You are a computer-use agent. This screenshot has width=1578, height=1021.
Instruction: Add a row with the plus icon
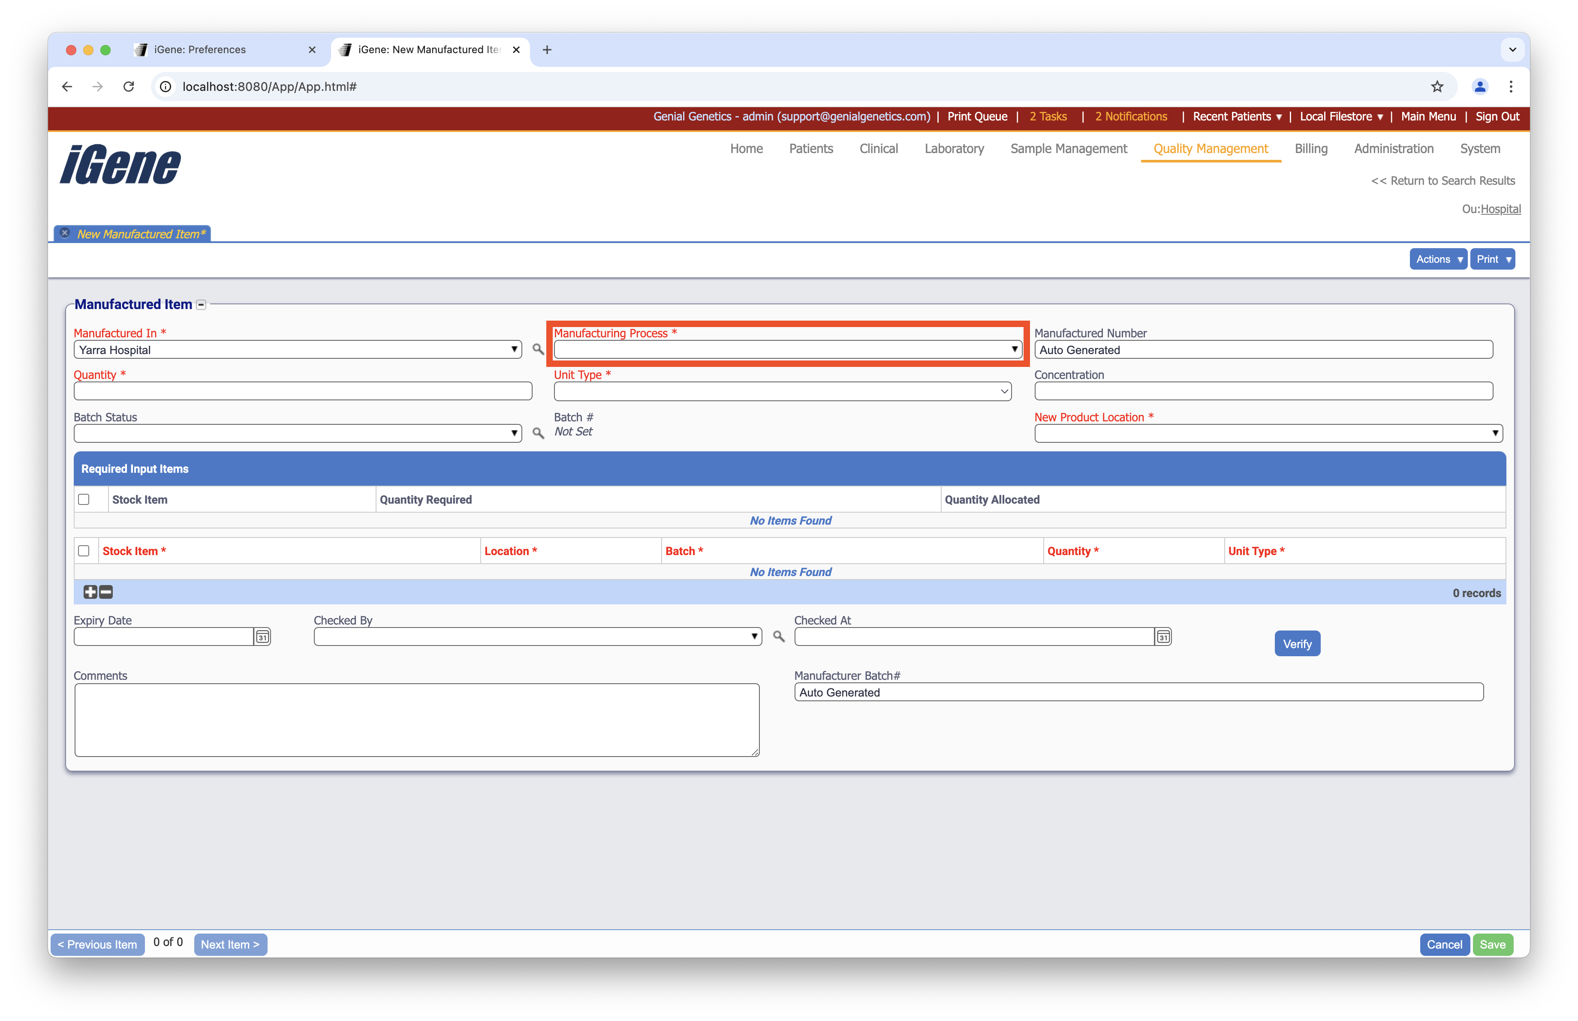point(90,592)
